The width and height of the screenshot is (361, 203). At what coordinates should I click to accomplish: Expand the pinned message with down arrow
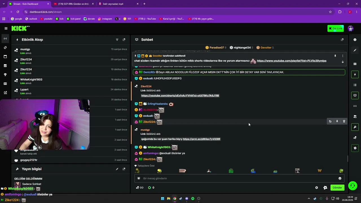point(343,62)
